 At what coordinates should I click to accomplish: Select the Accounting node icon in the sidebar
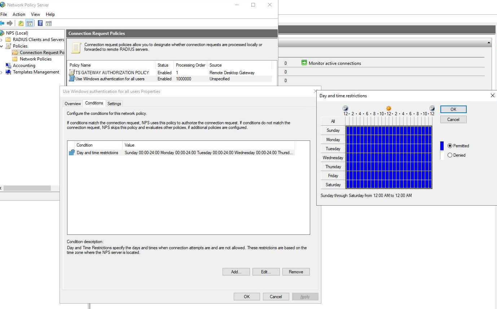pyautogui.click(x=8, y=66)
